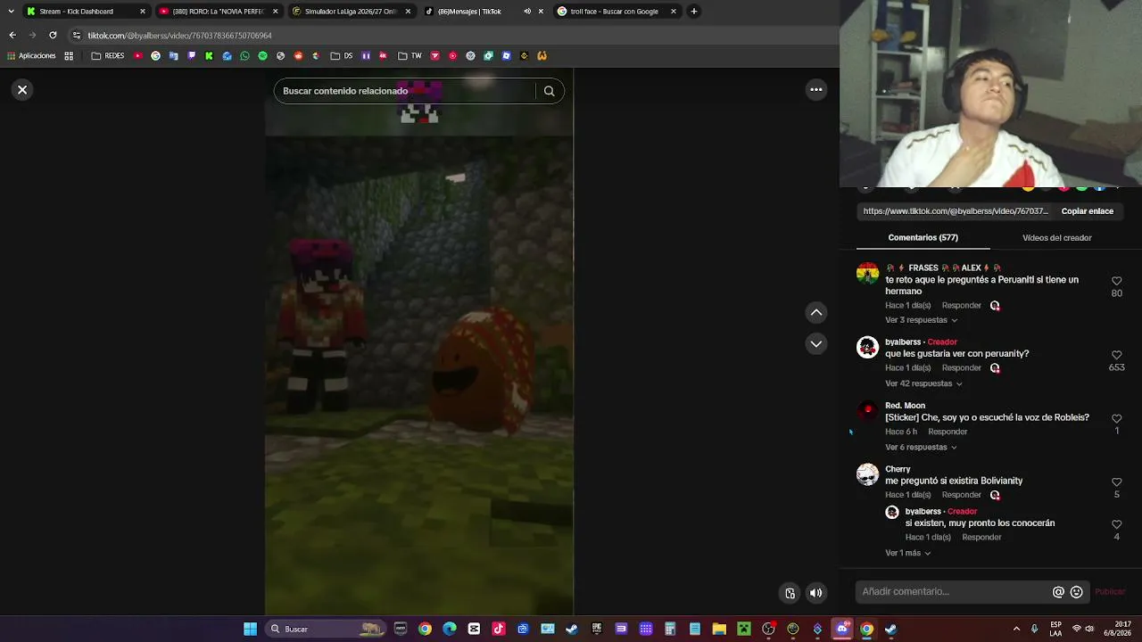Open TikTok from the taskbar
This screenshot has width=1142, height=642.
coord(499,630)
